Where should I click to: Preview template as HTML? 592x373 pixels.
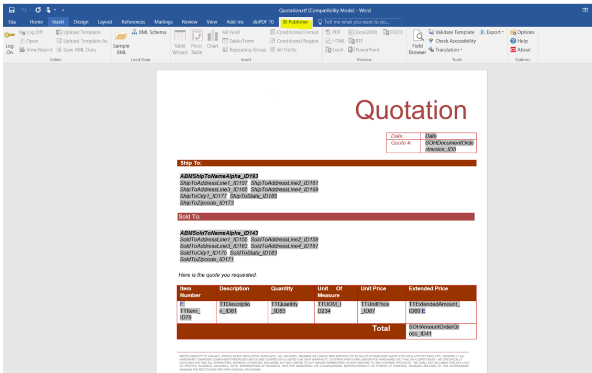pos(335,41)
